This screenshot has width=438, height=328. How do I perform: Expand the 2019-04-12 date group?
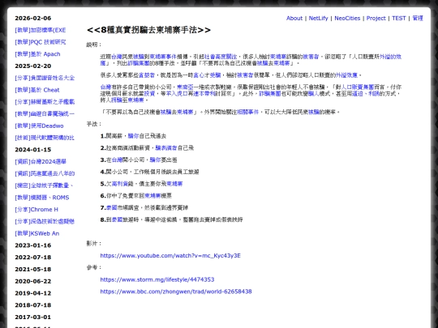pos(33,293)
